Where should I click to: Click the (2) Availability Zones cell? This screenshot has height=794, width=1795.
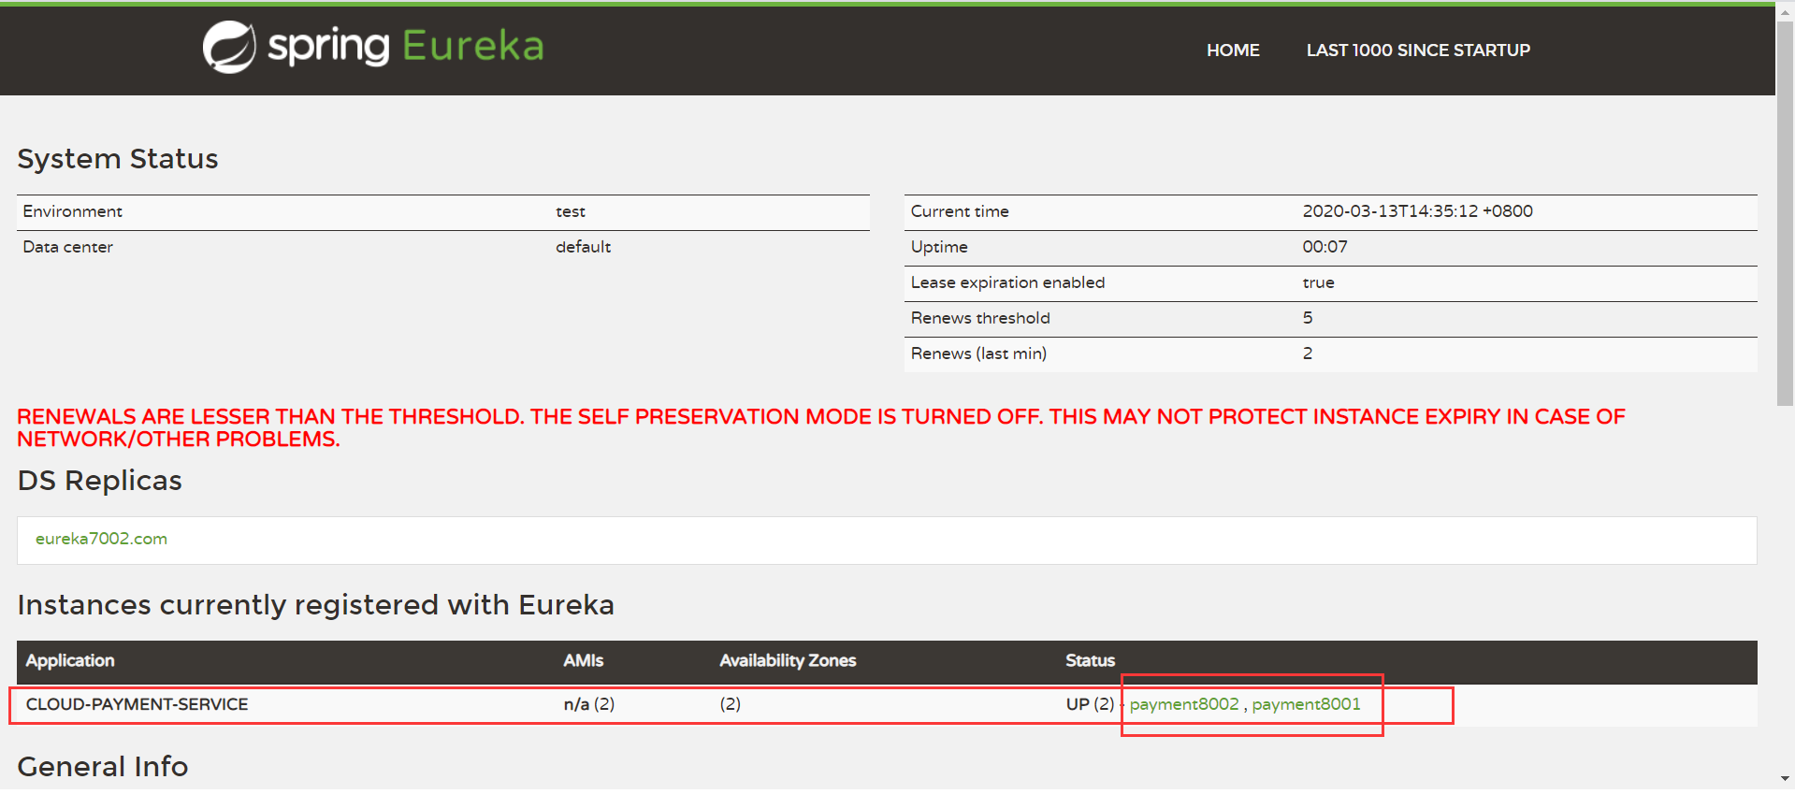pyautogui.click(x=730, y=704)
